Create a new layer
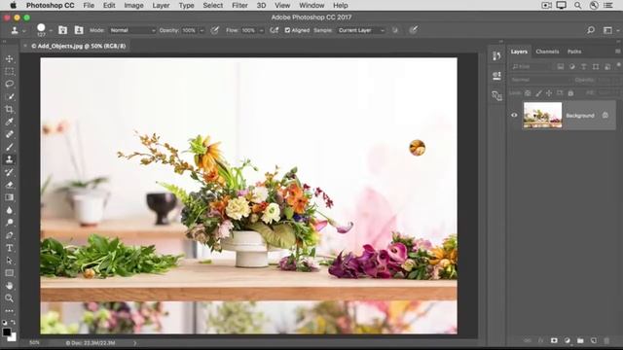The height and width of the screenshot is (350, 623). pyautogui.click(x=593, y=340)
